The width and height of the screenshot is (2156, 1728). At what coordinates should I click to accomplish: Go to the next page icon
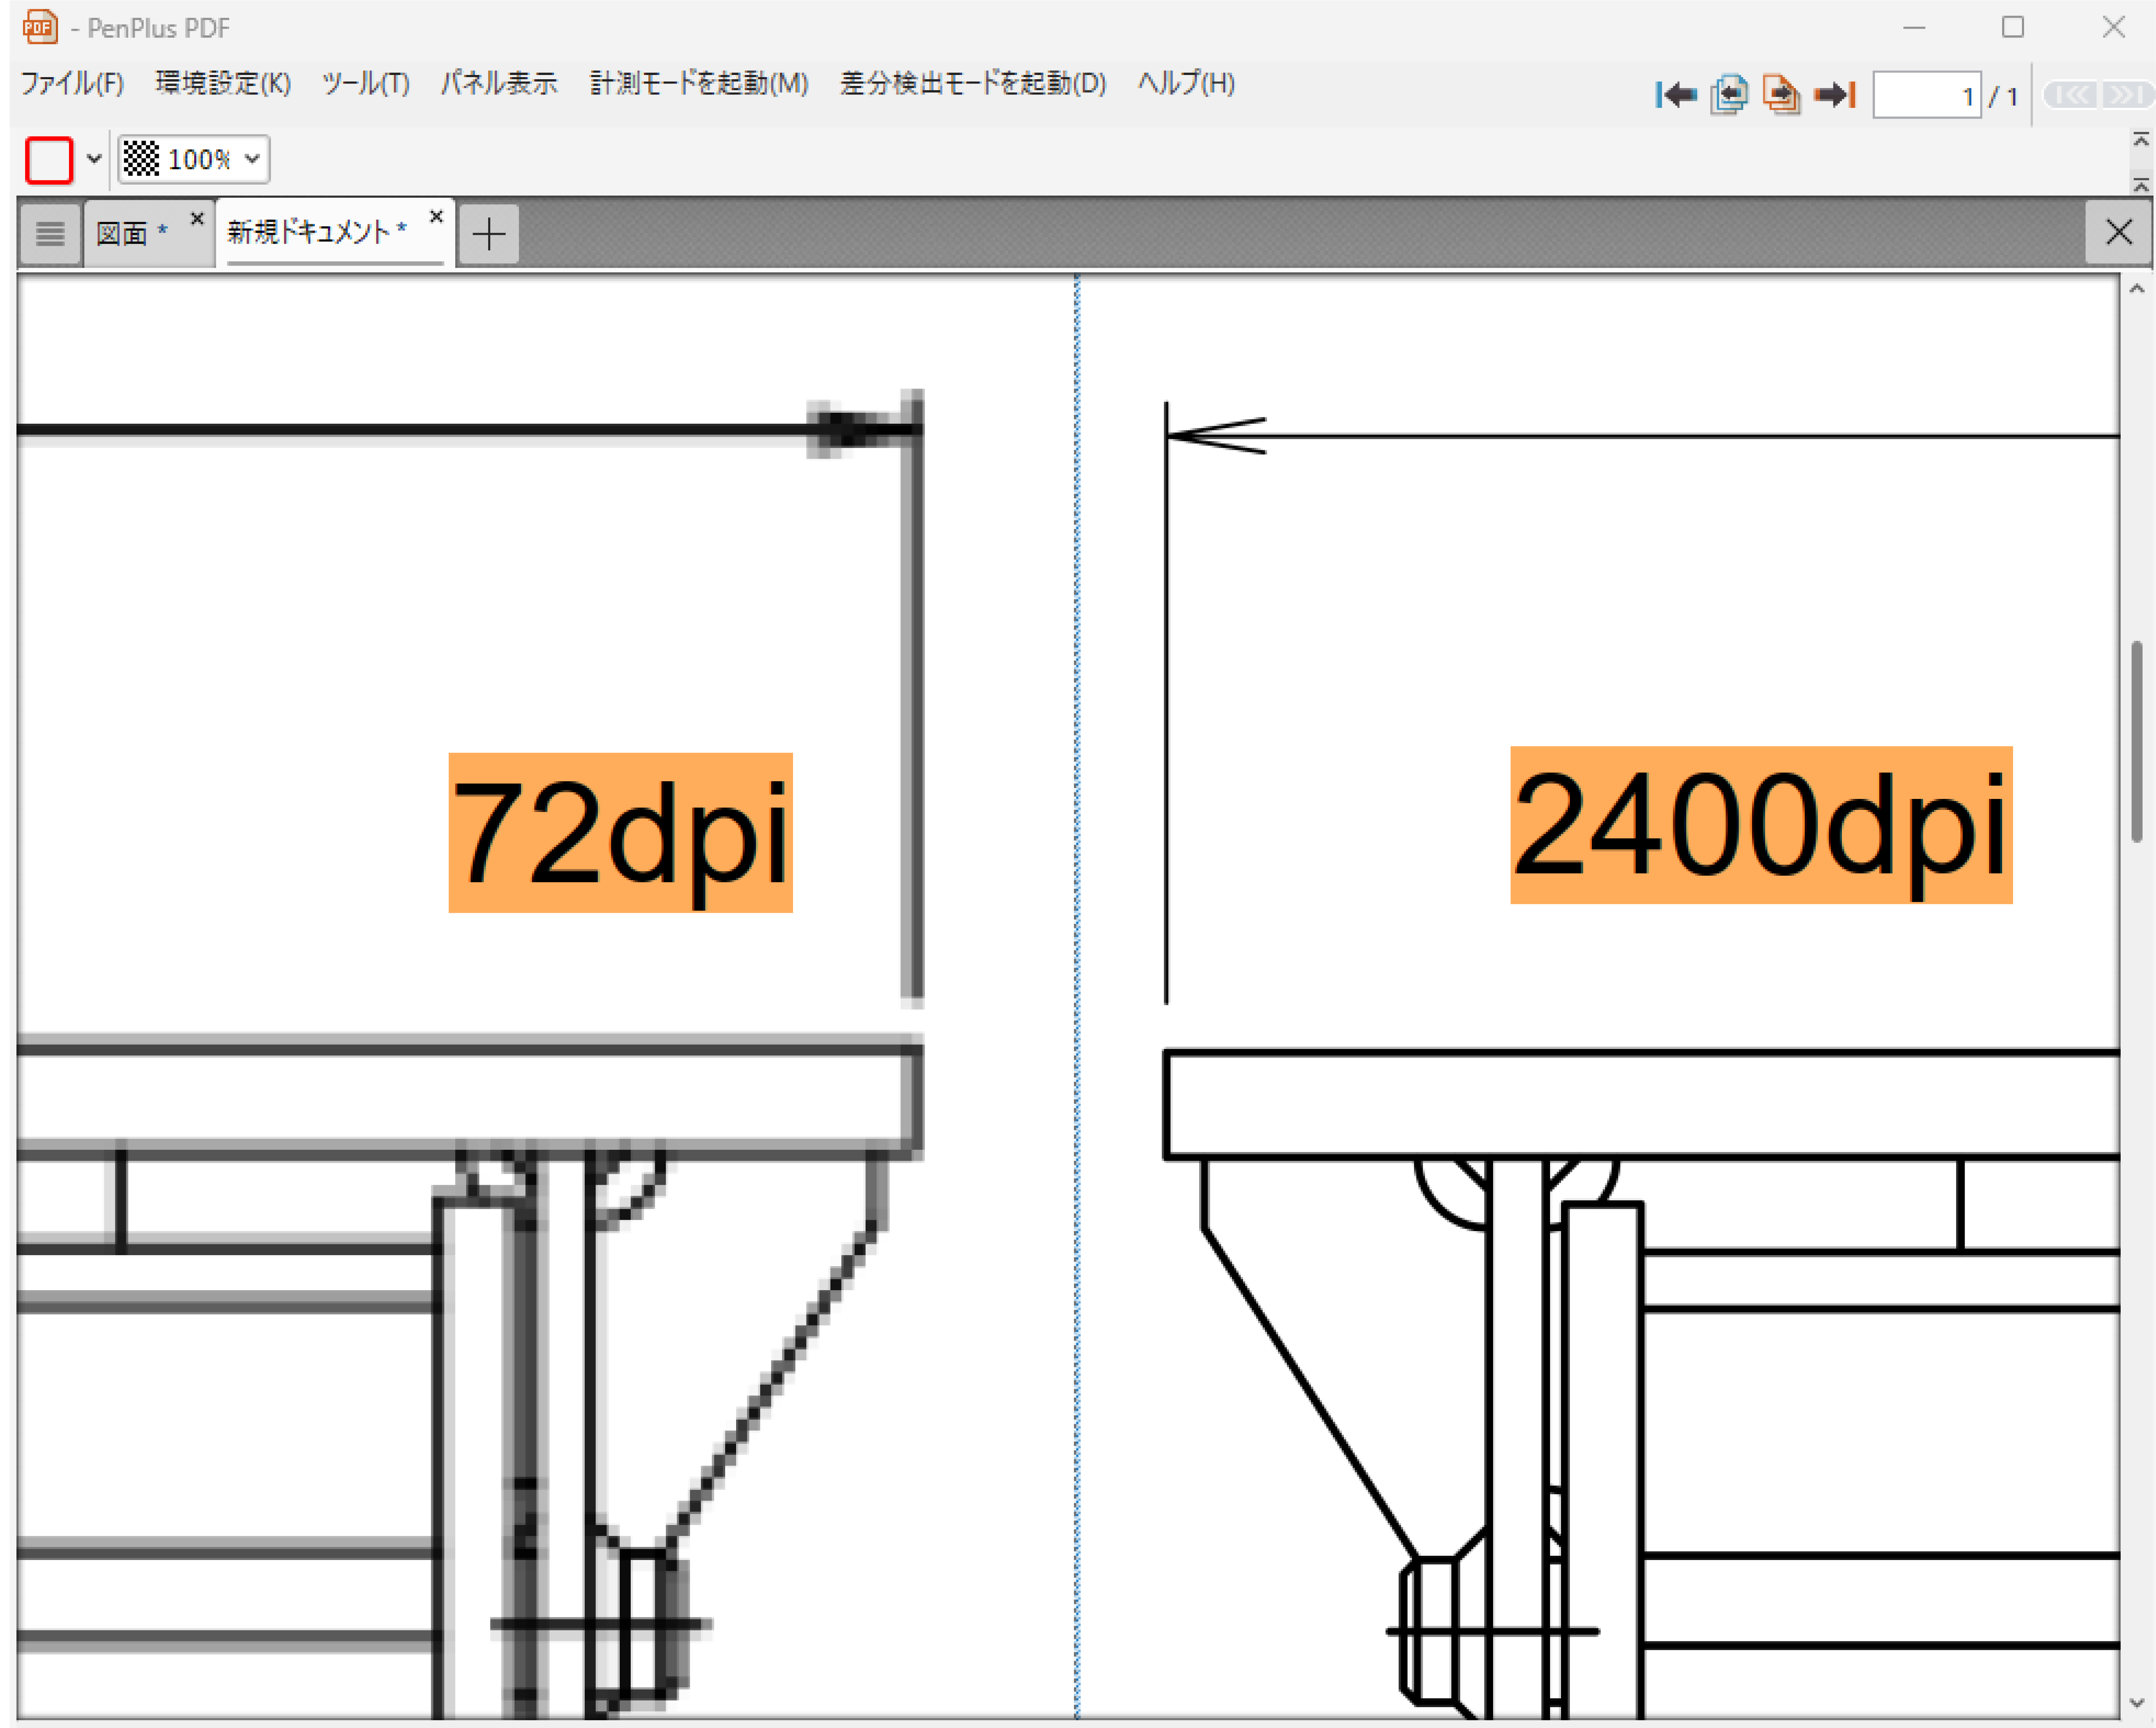(x=1781, y=95)
